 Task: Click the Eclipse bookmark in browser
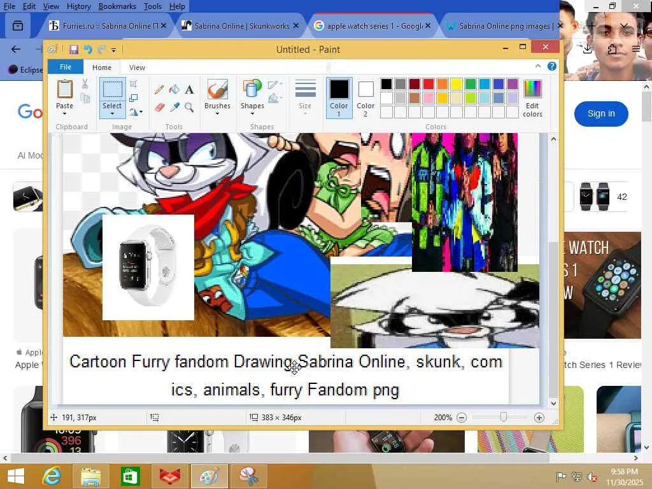pos(25,69)
